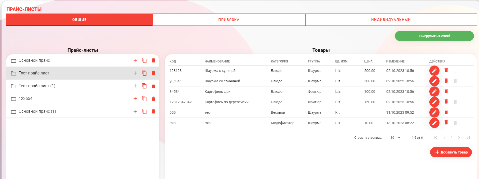Screen dimensions: 479x179
Task: Click the ЕД. ИЗМ. column header
Action: click(x=342, y=61)
